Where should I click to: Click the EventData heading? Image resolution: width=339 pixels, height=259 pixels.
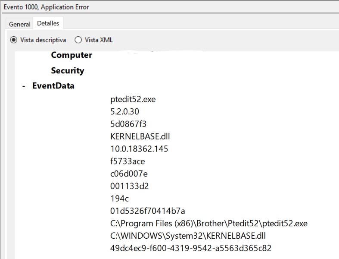(53, 86)
